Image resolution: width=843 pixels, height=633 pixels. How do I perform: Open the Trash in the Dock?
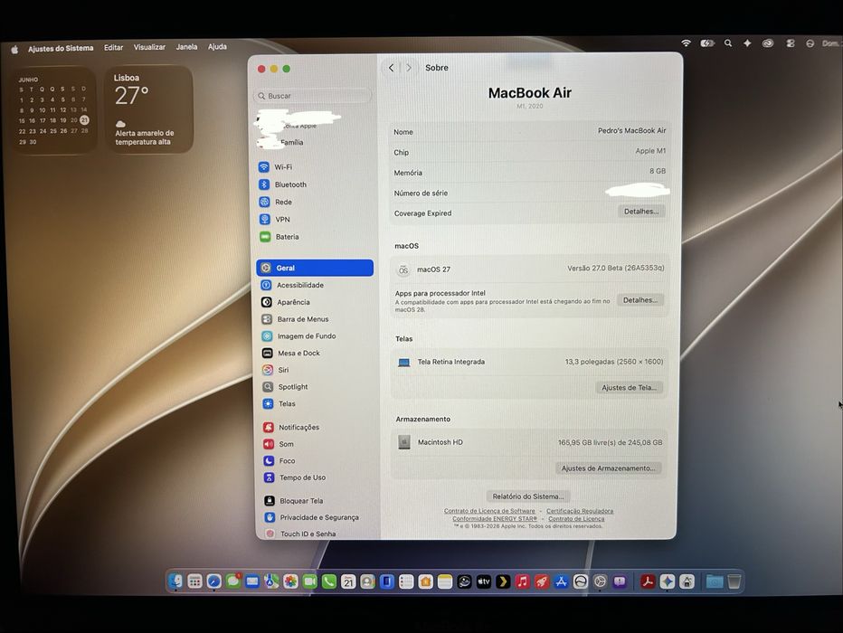pos(734,581)
